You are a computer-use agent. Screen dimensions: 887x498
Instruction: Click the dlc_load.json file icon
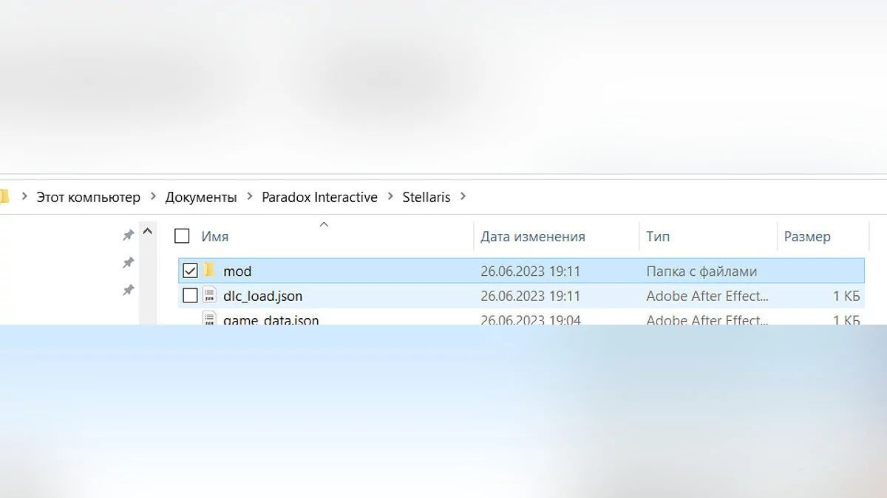(x=210, y=296)
